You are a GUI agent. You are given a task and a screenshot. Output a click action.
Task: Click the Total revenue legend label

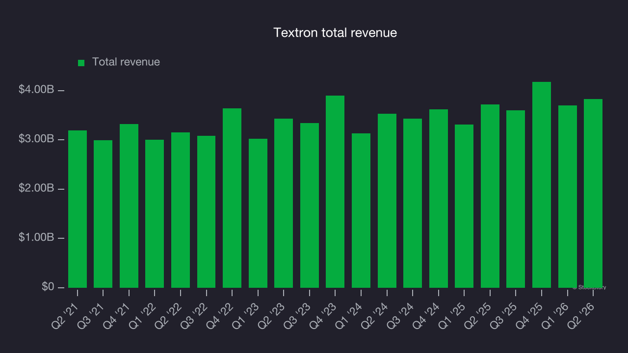[x=126, y=62]
